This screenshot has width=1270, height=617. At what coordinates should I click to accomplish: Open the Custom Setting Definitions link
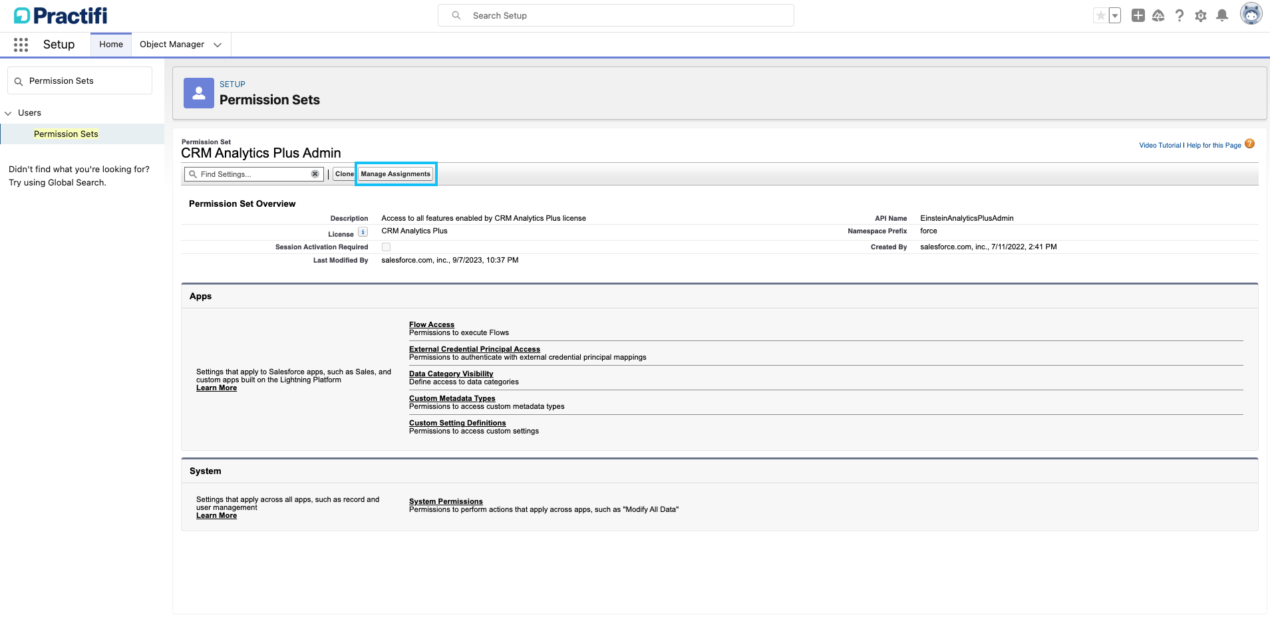(x=458, y=423)
